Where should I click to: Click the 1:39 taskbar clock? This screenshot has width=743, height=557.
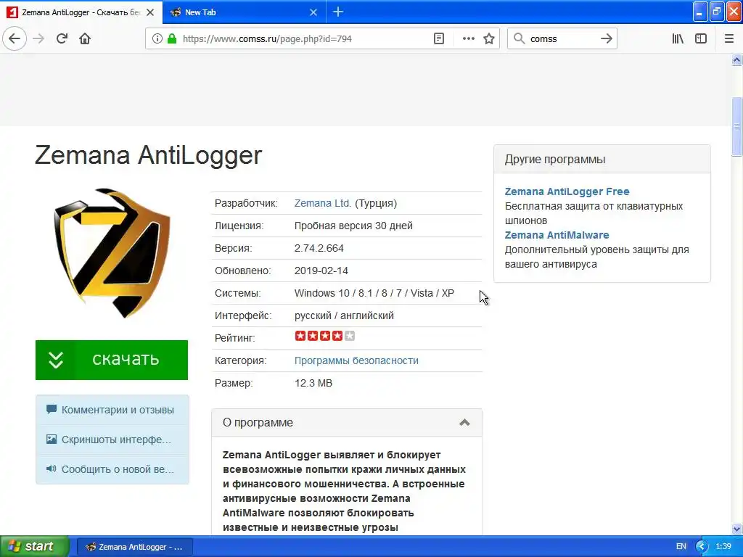(x=723, y=547)
